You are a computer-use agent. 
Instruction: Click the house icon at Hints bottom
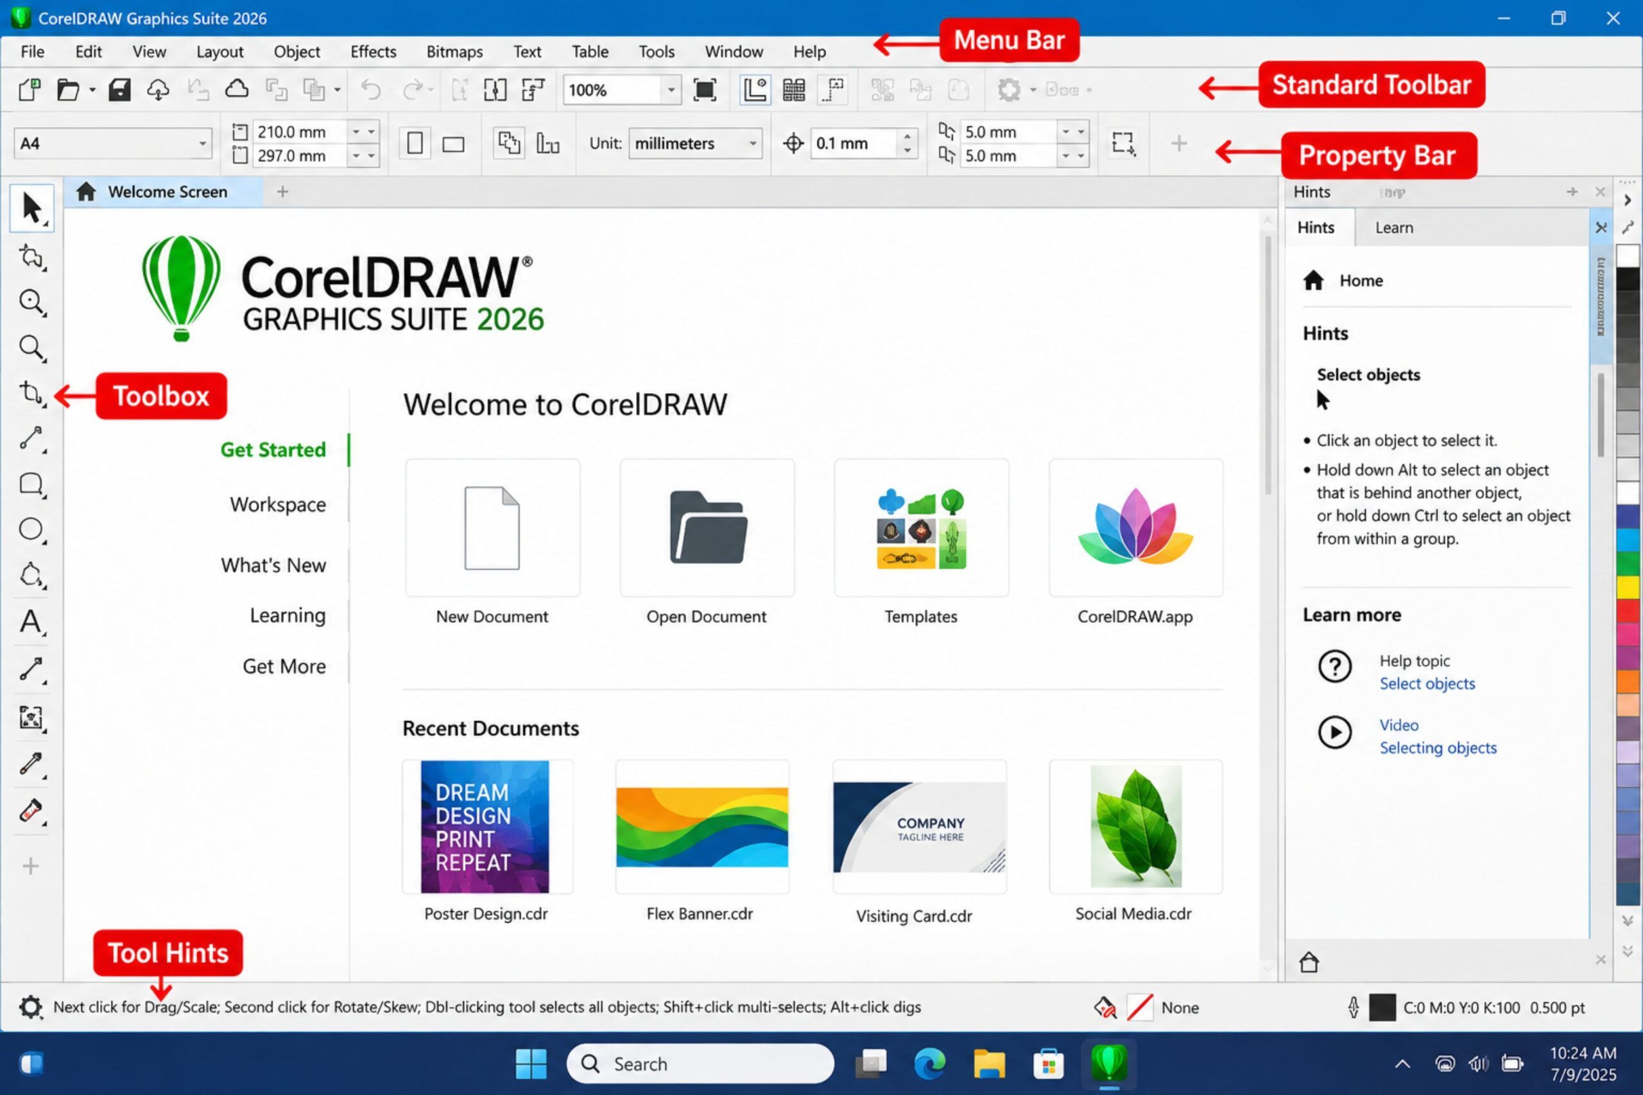pyautogui.click(x=1309, y=962)
